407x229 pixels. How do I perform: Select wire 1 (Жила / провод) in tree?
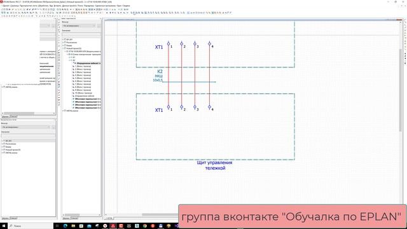83,66
